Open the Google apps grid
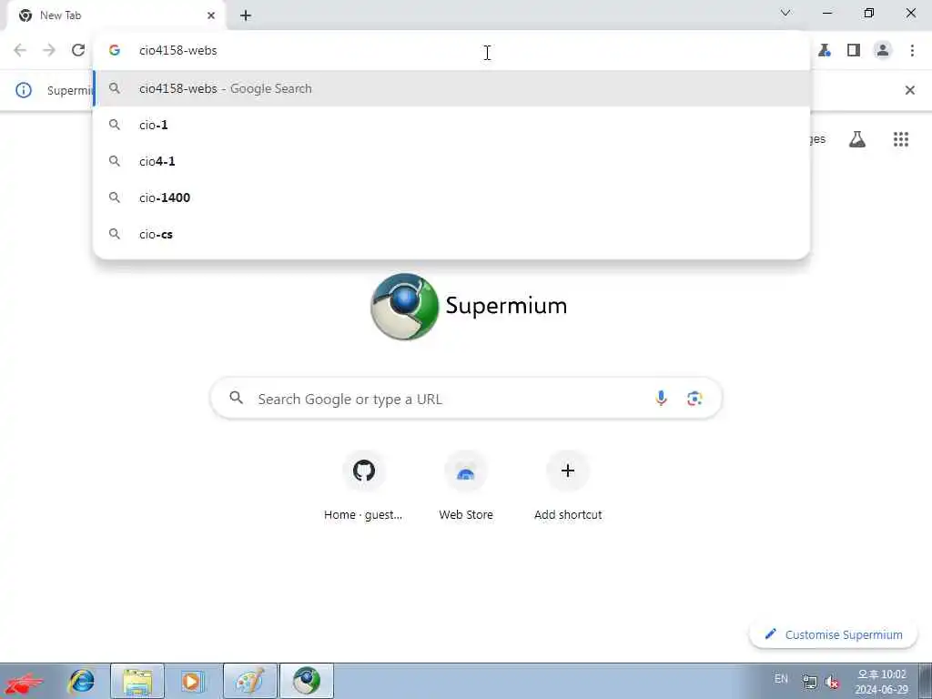The width and height of the screenshot is (932, 699). [900, 139]
